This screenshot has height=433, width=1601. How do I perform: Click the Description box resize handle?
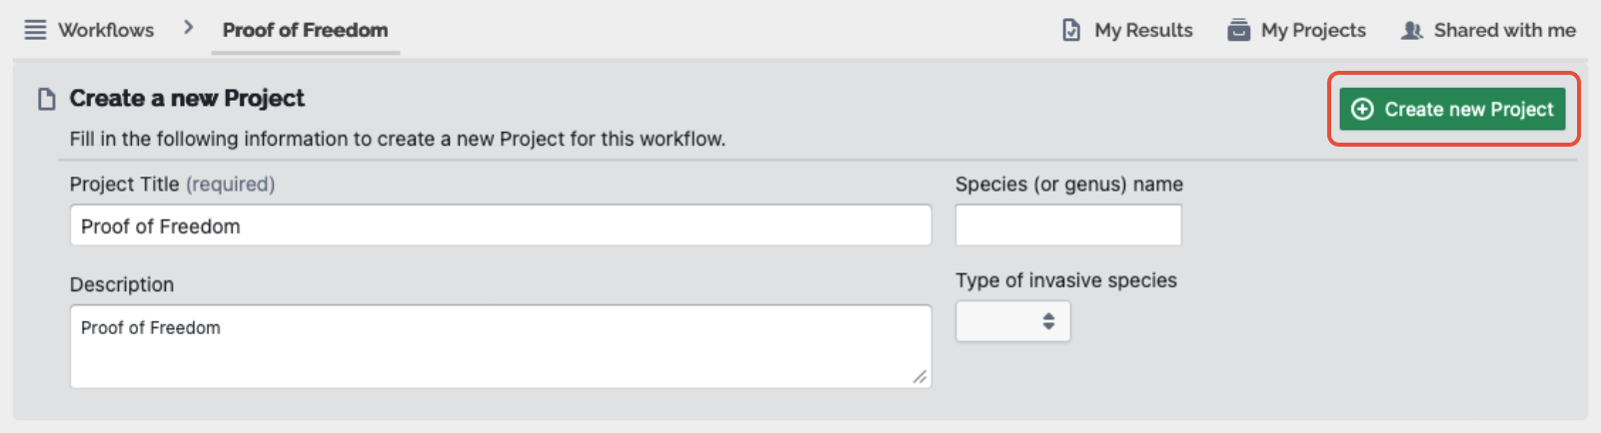coord(920,376)
